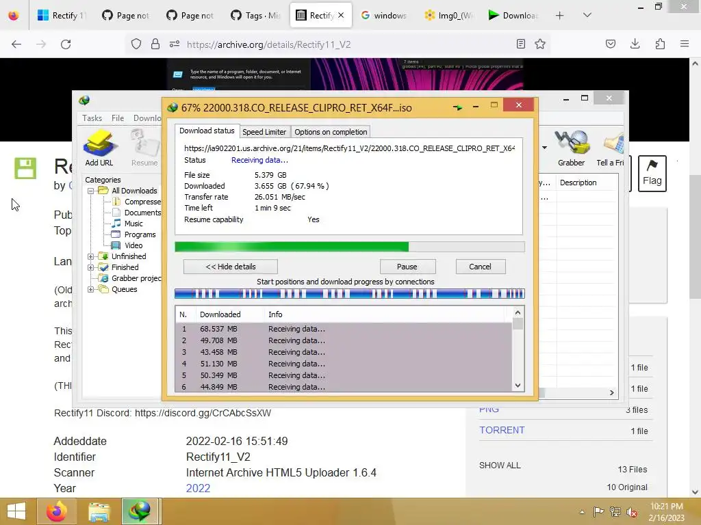Click the 2022 year link
Viewport: 701px width, 525px height.
coord(198,488)
